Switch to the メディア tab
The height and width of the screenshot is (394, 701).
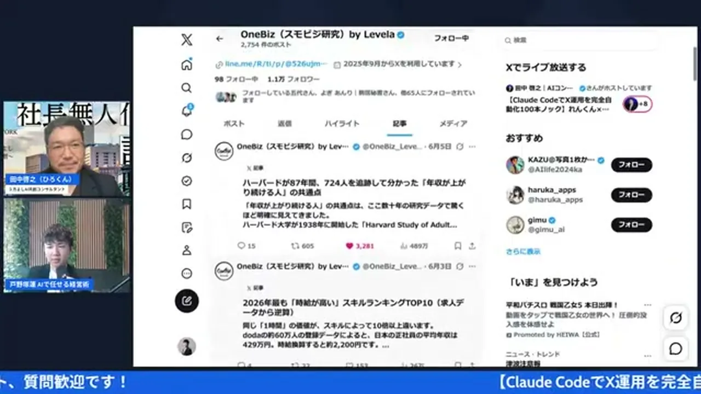pyautogui.click(x=453, y=124)
